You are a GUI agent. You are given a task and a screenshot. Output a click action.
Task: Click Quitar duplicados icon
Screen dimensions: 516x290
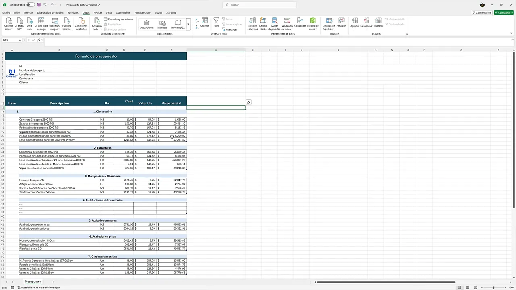coord(274,23)
